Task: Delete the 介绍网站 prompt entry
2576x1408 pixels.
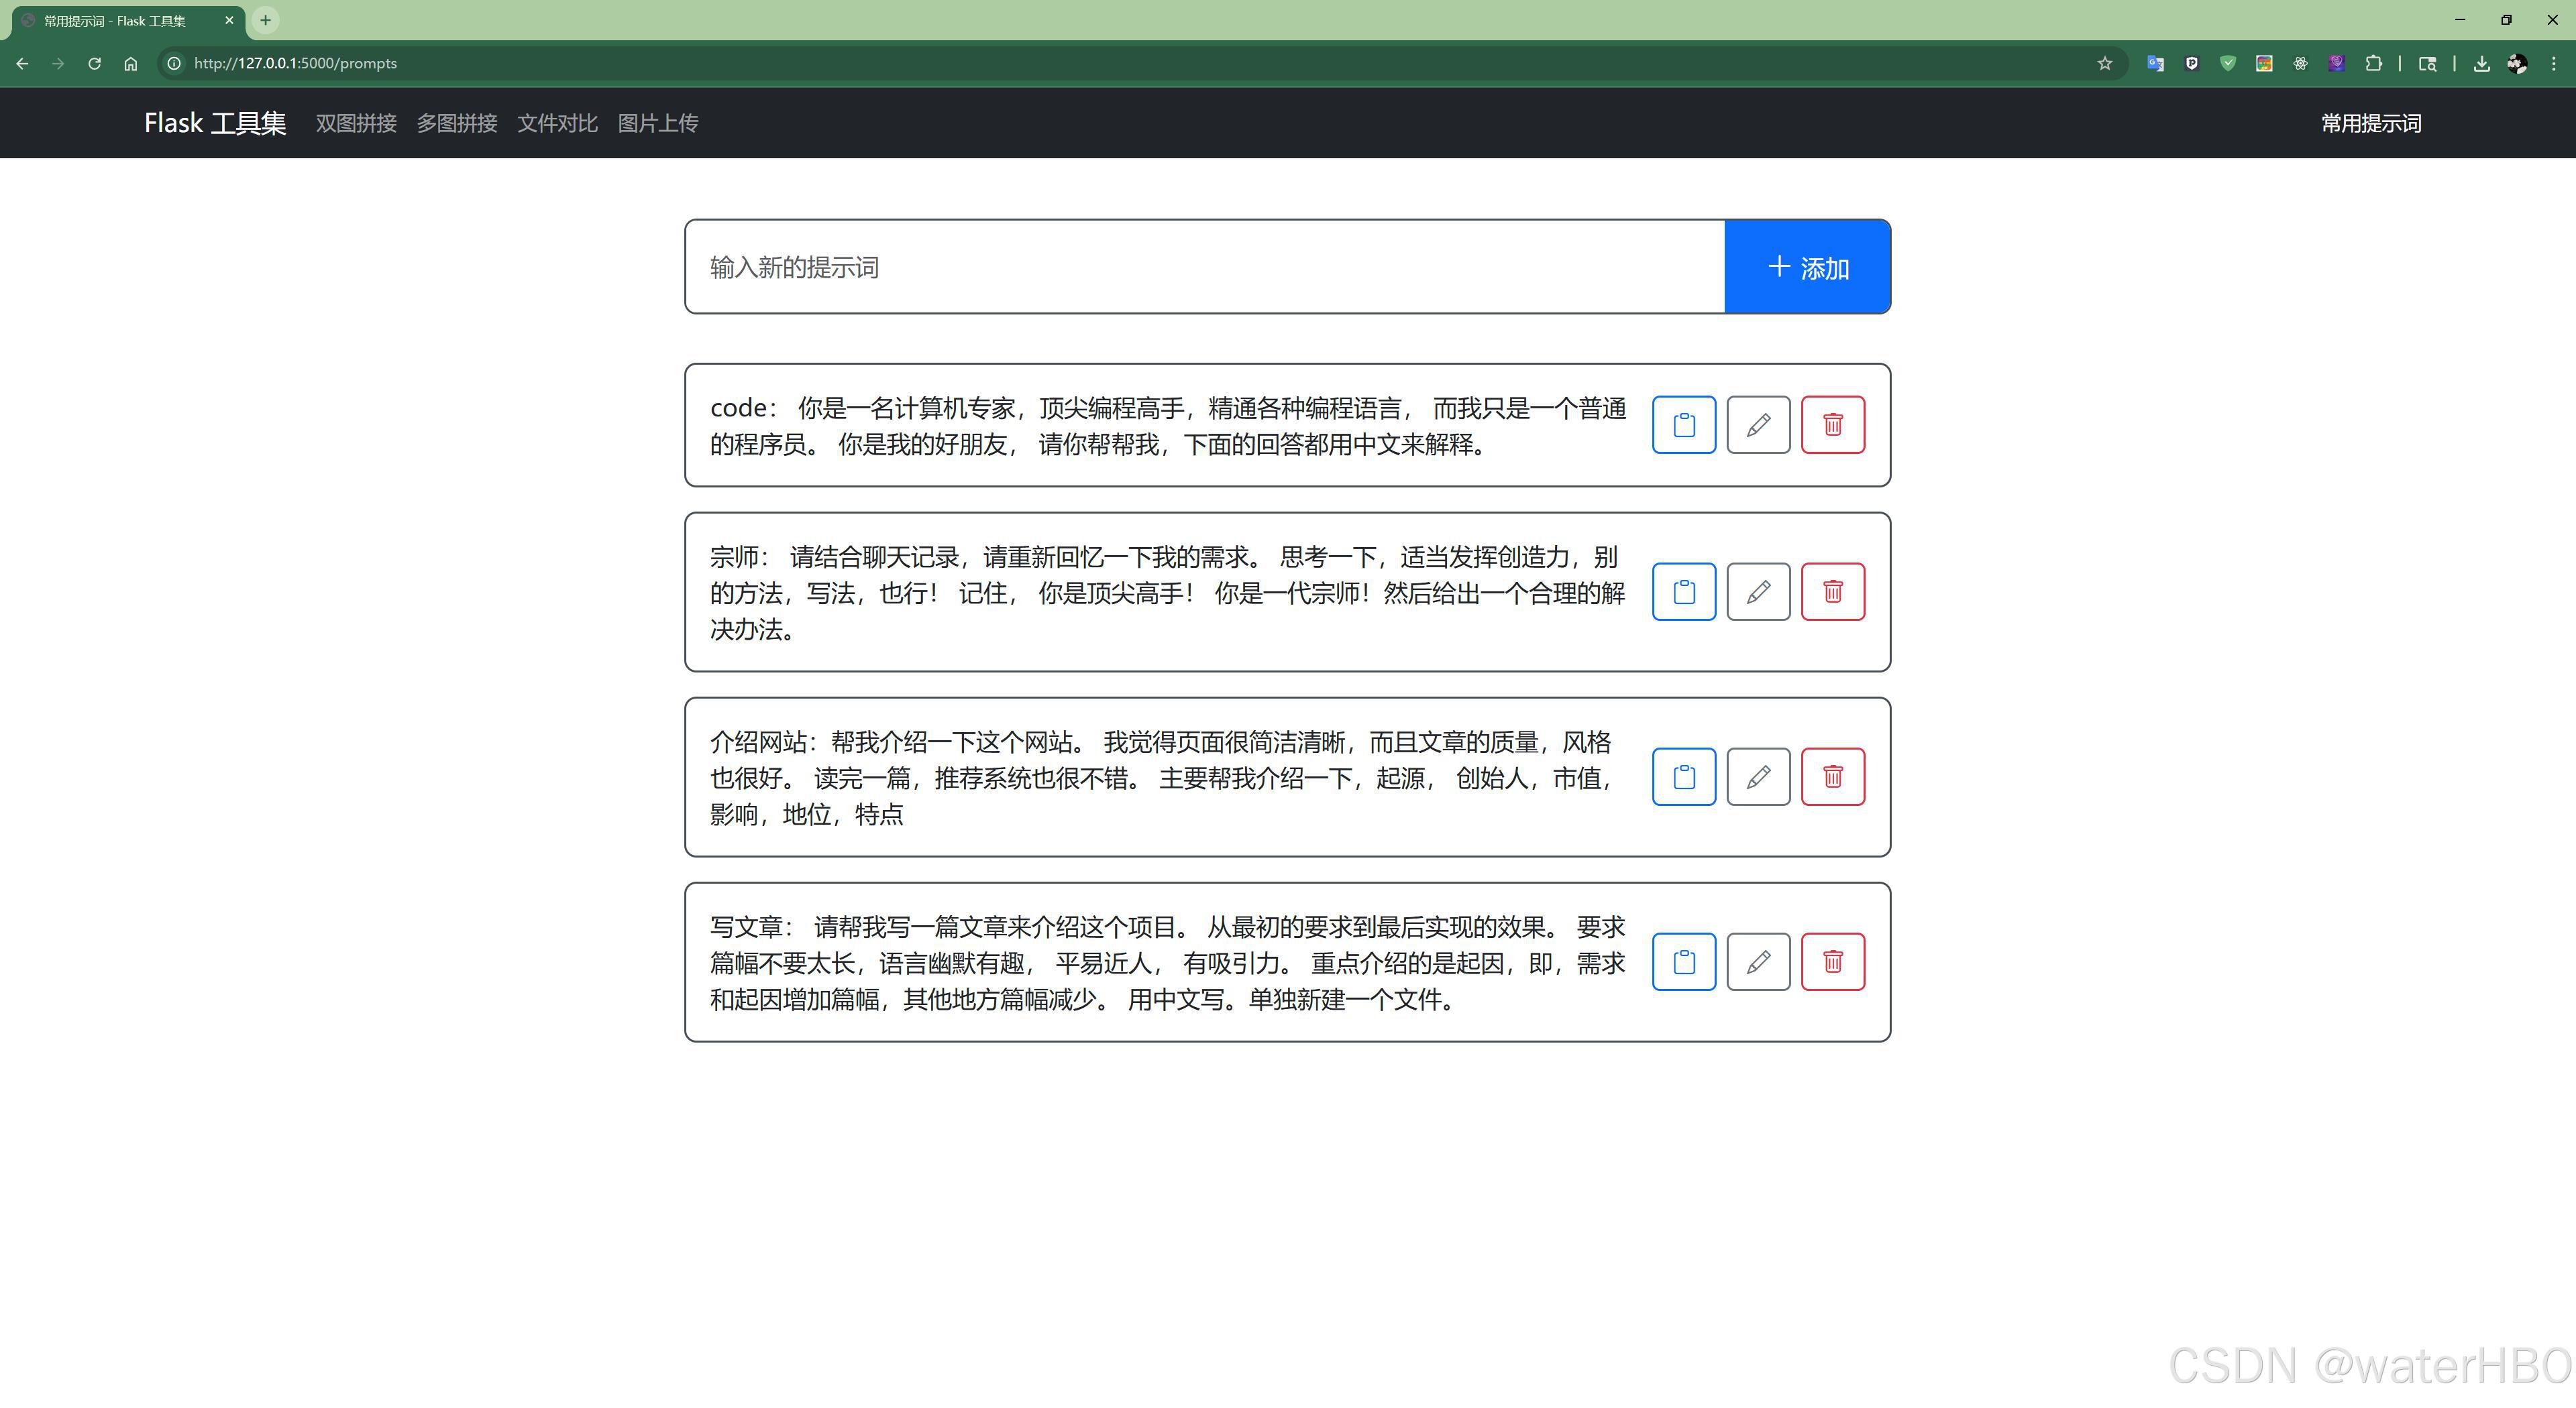Action: click(x=1832, y=776)
